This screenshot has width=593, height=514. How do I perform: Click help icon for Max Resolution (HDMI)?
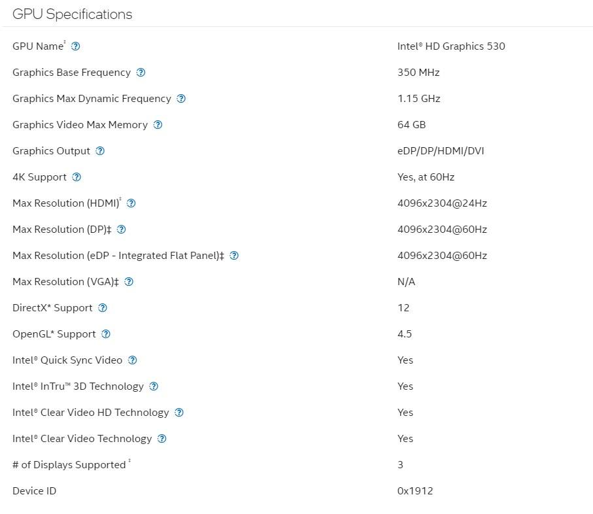click(131, 203)
